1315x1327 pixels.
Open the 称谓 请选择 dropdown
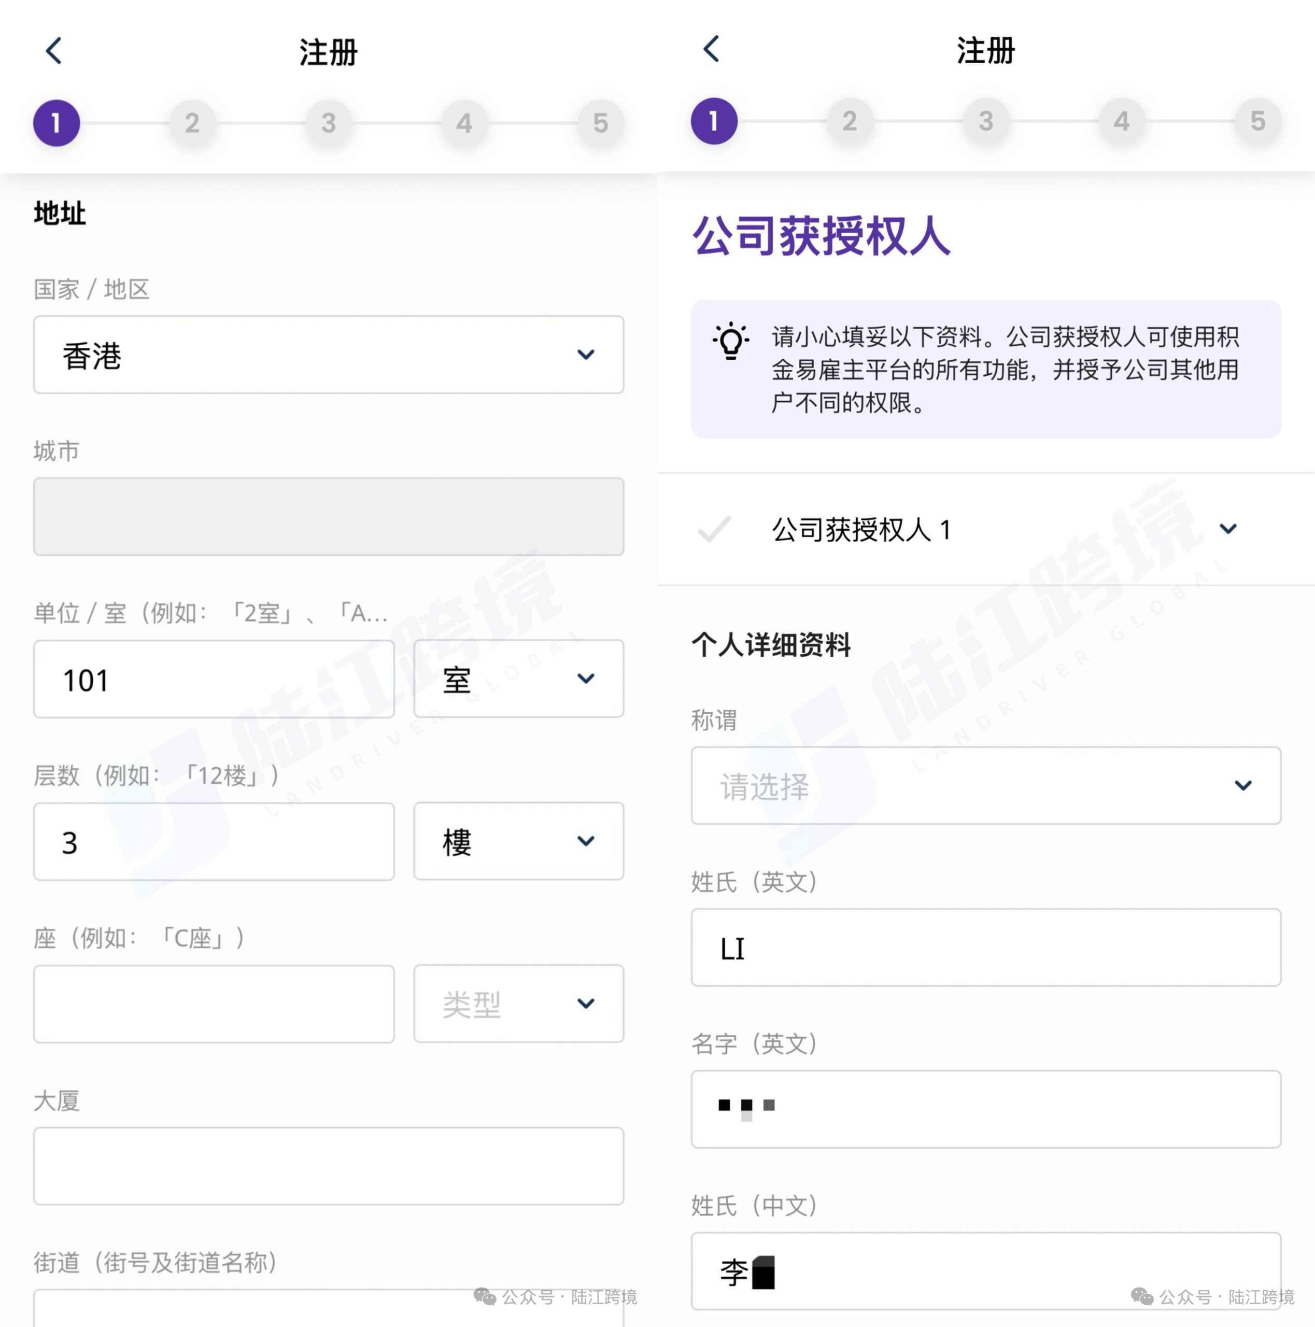(986, 785)
